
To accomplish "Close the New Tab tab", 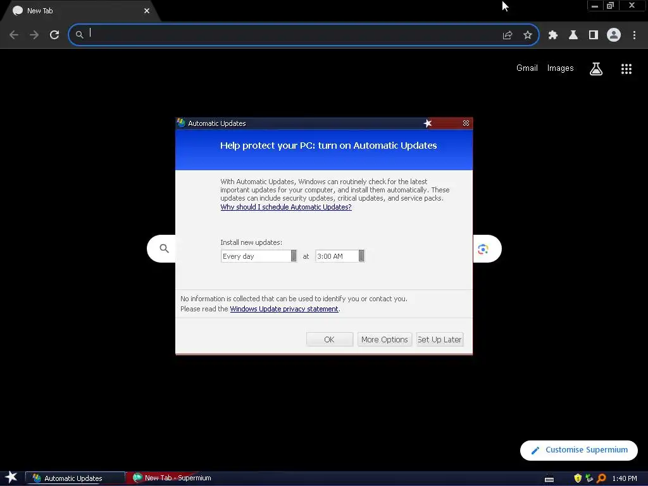I will point(147,11).
